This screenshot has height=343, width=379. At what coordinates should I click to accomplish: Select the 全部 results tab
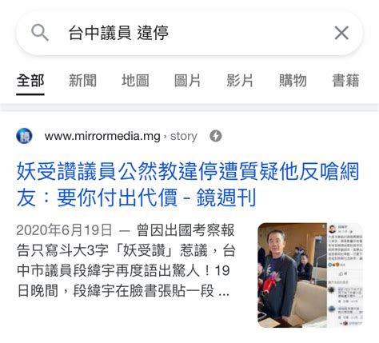[30, 81]
